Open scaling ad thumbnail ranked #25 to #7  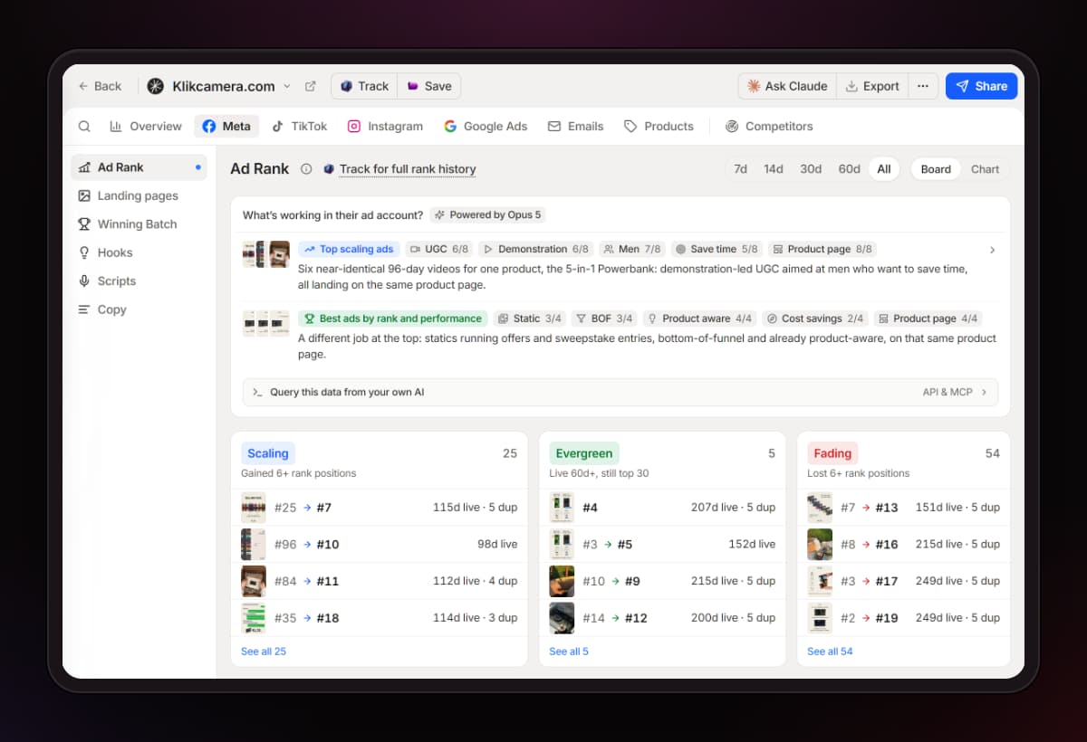(254, 508)
